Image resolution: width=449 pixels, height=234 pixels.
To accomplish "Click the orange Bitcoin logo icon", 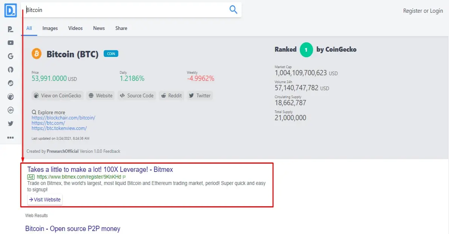I will point(37,54).
